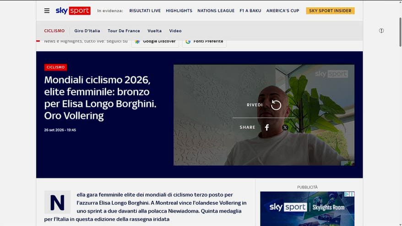Select Tour De France tab
402x226 pixels.
[124, 31]
